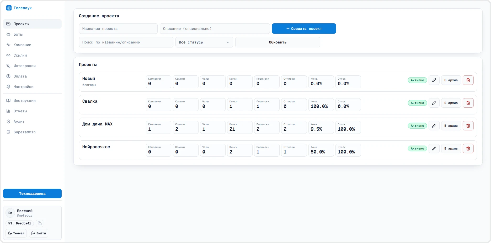Select the Нейровсякое project name
Screen dimensions: 491x243
tap(96, 147)
